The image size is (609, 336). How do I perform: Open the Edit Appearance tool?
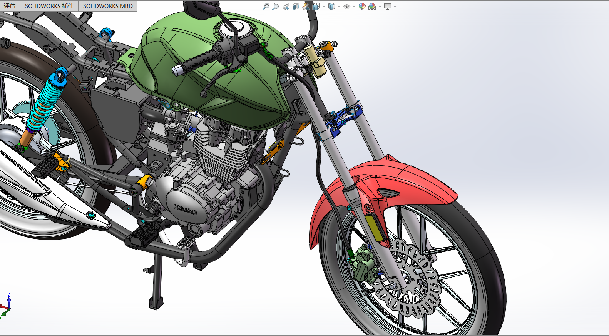[x=362, y=7]
